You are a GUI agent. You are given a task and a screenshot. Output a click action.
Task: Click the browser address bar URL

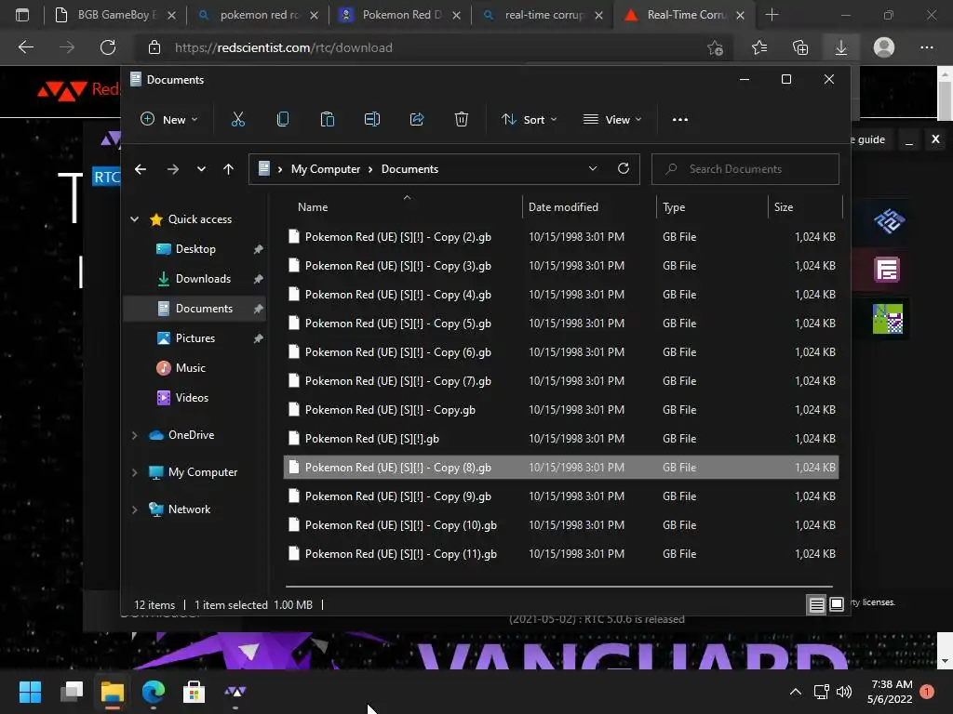tap(283, 47)
